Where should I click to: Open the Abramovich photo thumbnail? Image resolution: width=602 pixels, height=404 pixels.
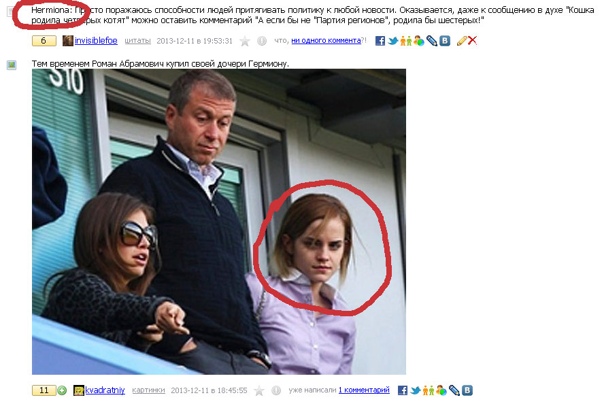click(x=219, y=222)
